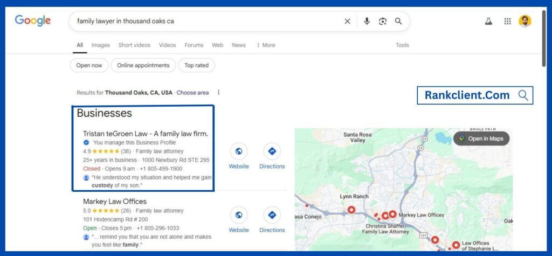Get Directions icon for Markey Law Offices
This screenshot has height=256, width=552.
click(272, 215)
